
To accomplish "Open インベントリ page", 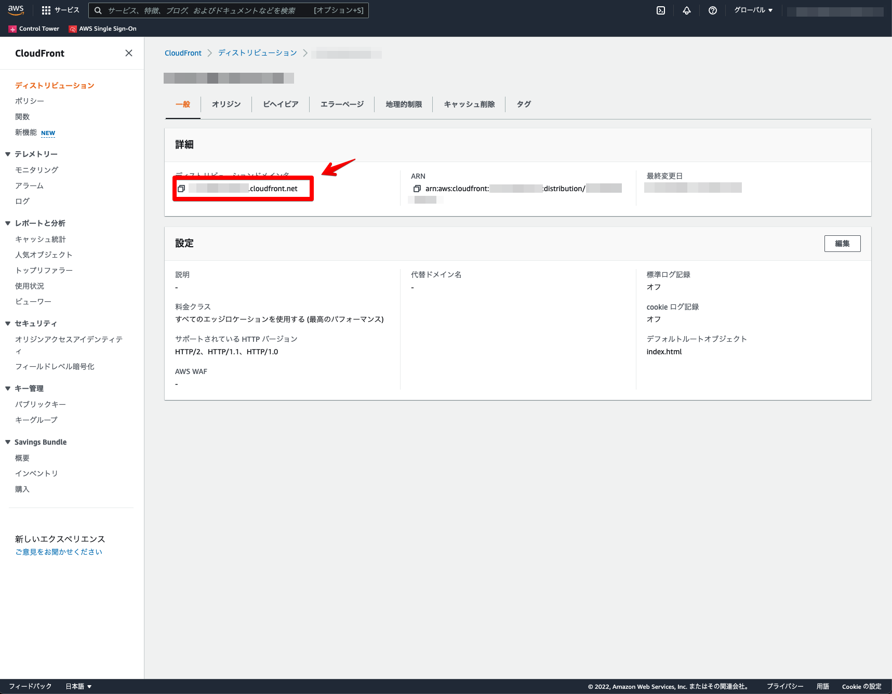I will (x=36, y=473).
